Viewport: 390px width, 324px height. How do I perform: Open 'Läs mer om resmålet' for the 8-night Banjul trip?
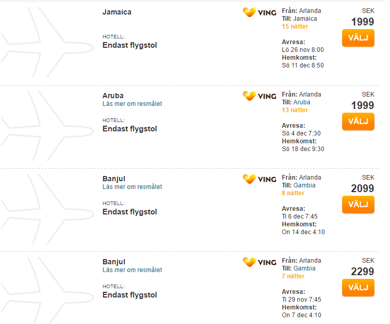pyautogui.click(x=132, y=187)
